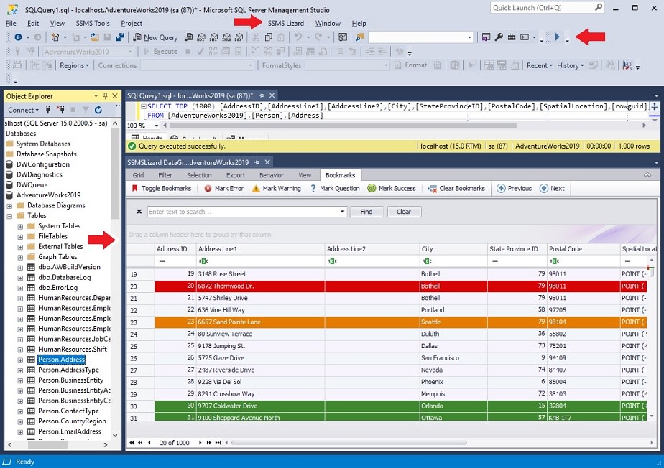Click the wrench properties icon
664x468 pixels.
tap(499, 37)
